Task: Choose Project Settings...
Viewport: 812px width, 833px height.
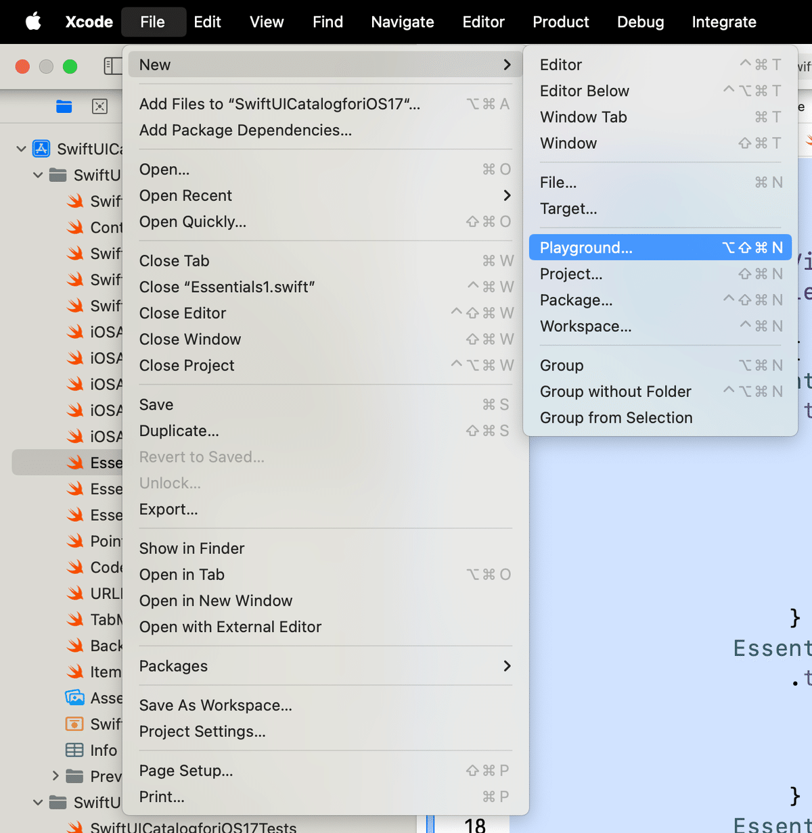Action: tap(325, 732)
